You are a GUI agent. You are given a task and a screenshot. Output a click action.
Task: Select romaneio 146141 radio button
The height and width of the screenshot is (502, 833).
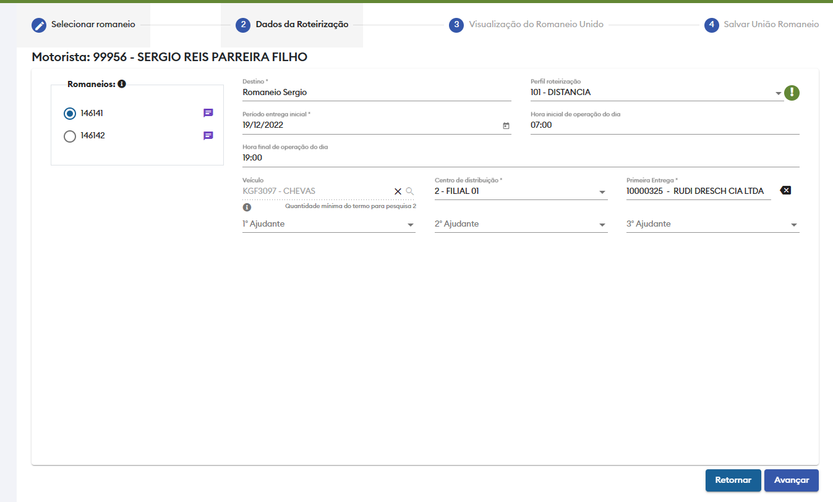(x=70, y=114)
